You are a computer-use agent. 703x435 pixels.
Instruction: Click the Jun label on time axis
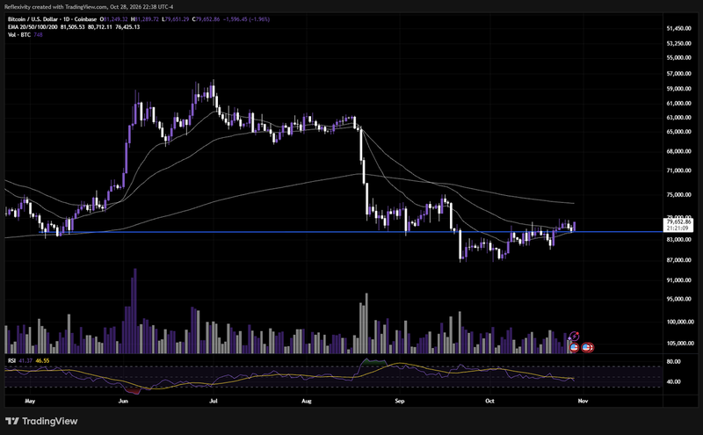(123, 401)
